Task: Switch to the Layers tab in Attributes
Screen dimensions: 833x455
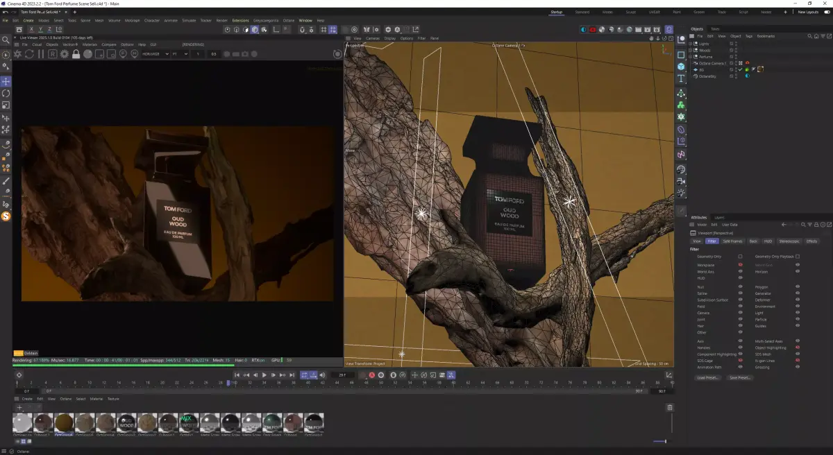Action: click(x=719, y=217)
